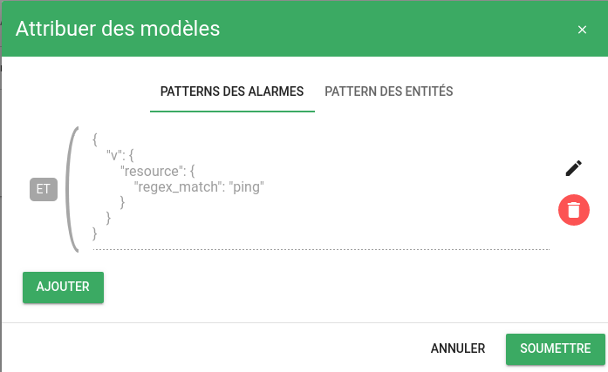The width and height of the screenshot is (608, 372).
Task: Close the Attribuer des modèles dialog
Action: (582, 30)
